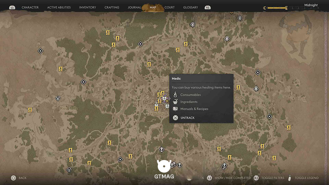Screen dimensions: 329x185
Task: Click the moon icon beside the time bar
Action: tap(265, 8)
